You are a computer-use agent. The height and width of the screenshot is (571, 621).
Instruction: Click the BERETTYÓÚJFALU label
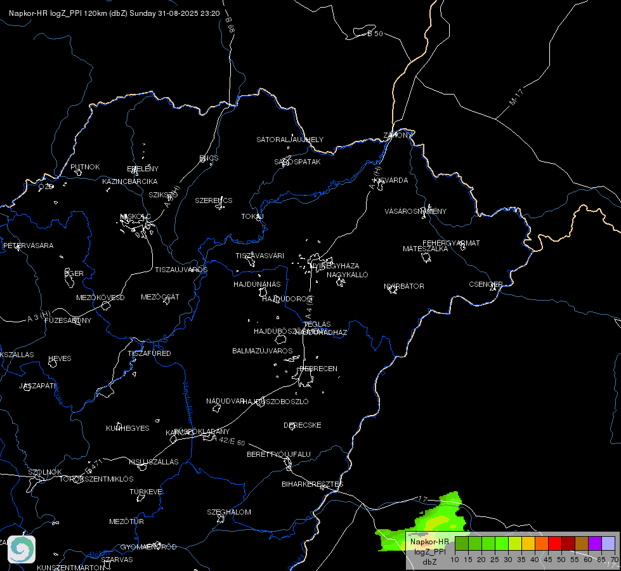click(x=279, y=454)
